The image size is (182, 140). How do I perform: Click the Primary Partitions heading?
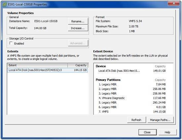[x=108, y=80]
